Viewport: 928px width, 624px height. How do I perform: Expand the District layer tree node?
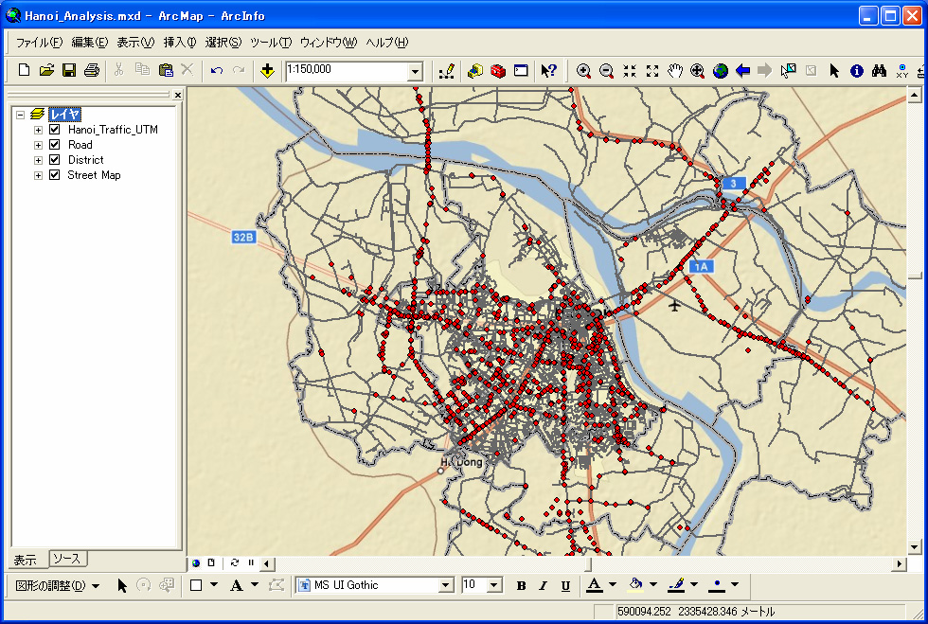39,160
